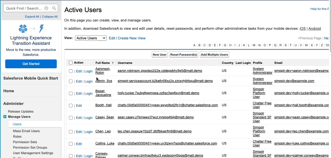Image resolution: width=331 pixels, height=158 pixels.
Task: Open the Active Users view dropdown
Action: click(91, 38)
